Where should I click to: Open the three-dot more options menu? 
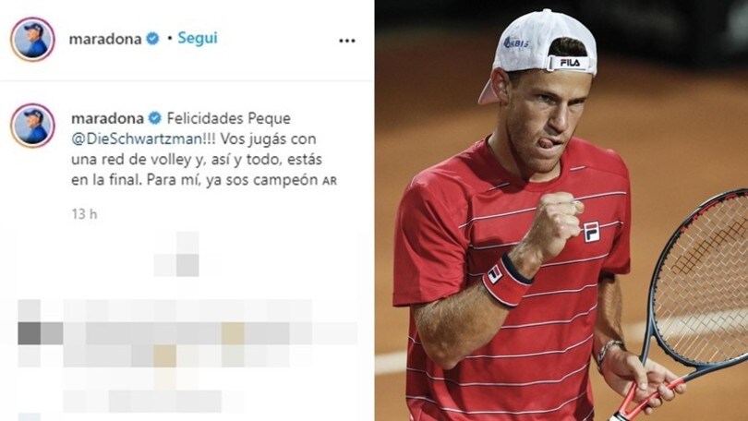pyautogui.click(x=347, y=41)
